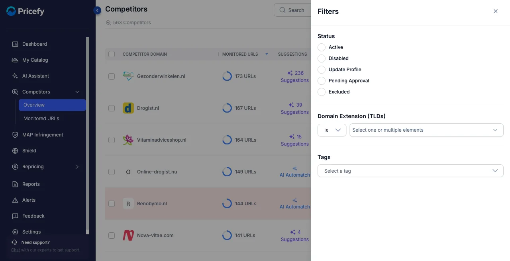The image size is (510, 261).
Task: Click the Competitors magnifier icon in sidebar
Action: pyautogui.click(x=15, y=92)
